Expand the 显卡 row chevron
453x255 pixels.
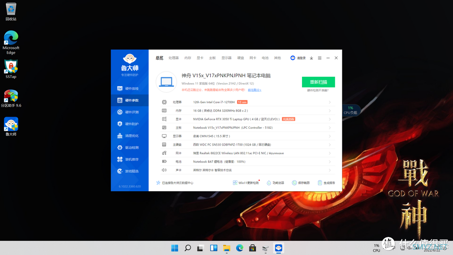coord(329,119)
